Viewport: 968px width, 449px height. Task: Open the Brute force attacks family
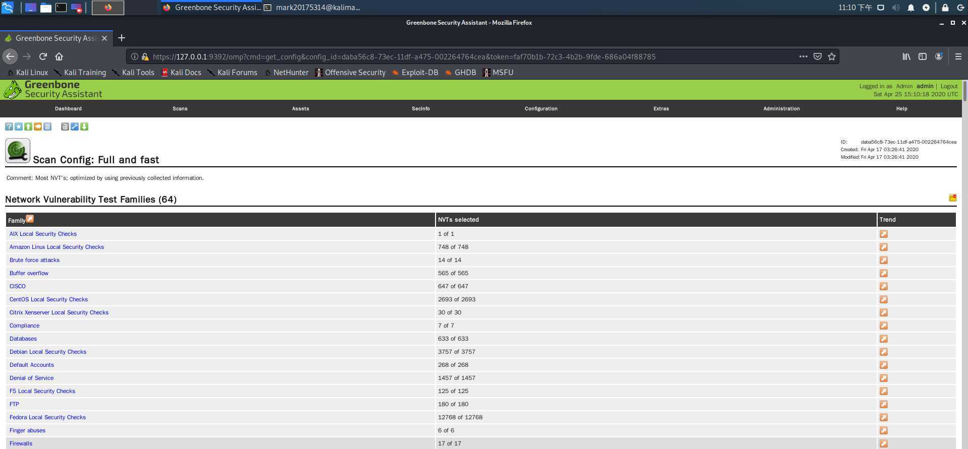click(x=34, y=260)
